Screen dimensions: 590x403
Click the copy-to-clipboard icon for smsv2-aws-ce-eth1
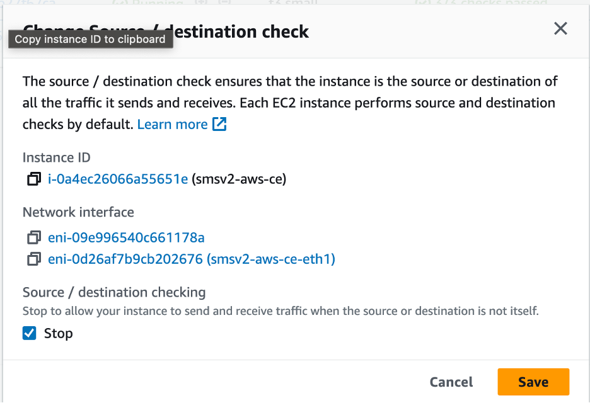pyautogui.click(x=33, y=259)
